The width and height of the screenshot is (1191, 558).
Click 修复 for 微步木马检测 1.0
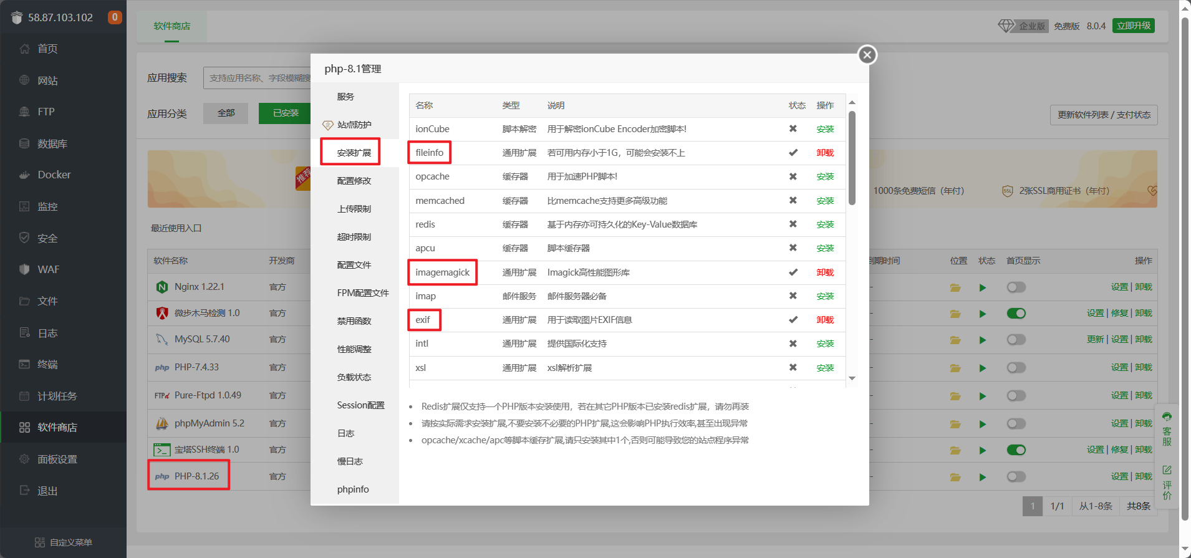[1119, 313]
